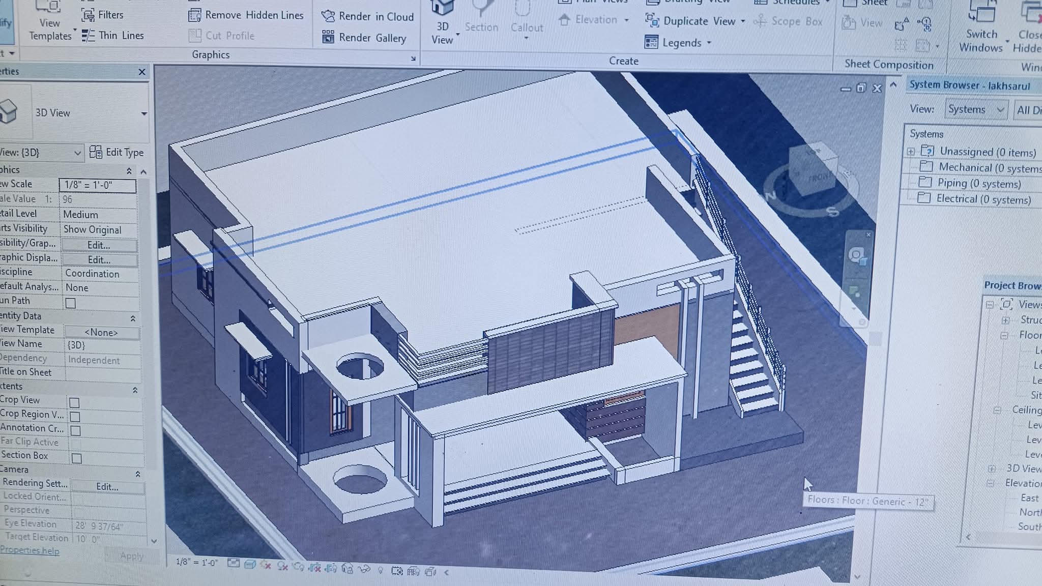
Task: Click the Switch Windows button
Action: (981, 28)
